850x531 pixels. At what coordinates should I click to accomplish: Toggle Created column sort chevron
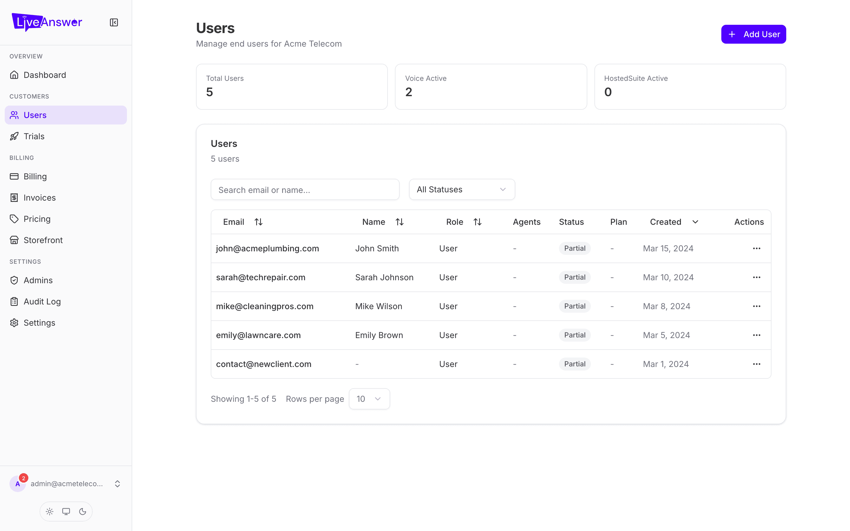pyautogui.click(x=695, y=222)
